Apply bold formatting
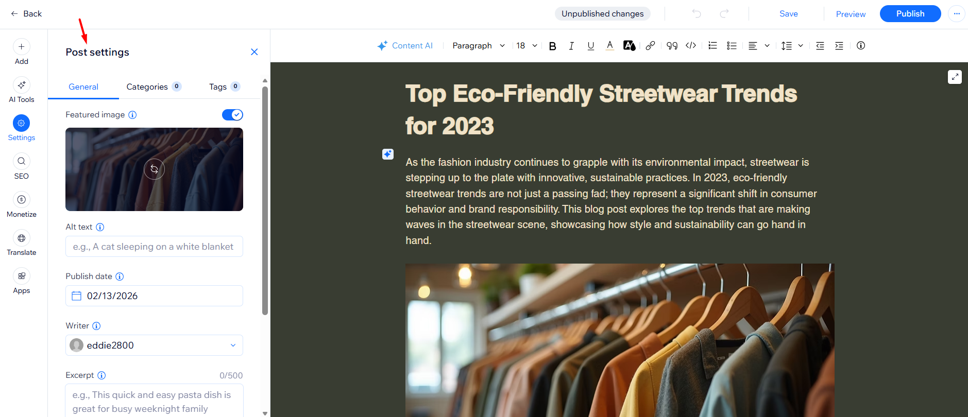The width and height of the screenshot is (968, 417). tap(552, 46)
